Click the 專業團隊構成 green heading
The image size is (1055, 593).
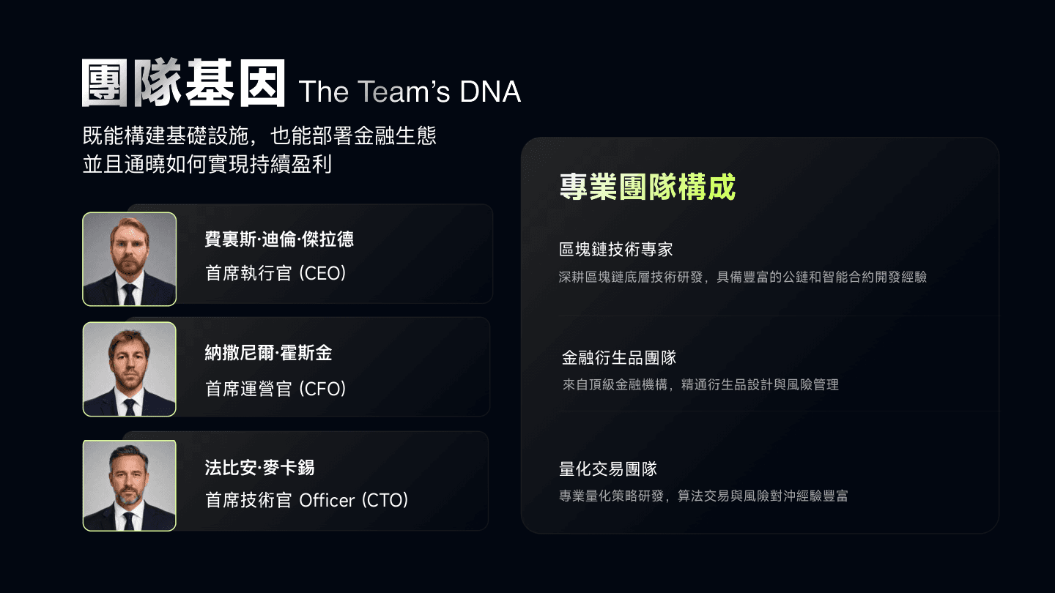click(647, 187)
